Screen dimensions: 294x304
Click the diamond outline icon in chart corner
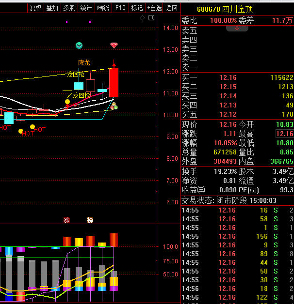pyautogui.click(x=143, y=18)
